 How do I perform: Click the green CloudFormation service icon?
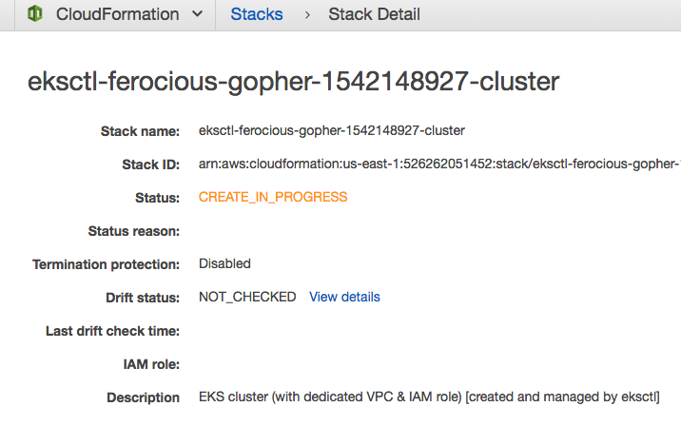pos(35,13)
